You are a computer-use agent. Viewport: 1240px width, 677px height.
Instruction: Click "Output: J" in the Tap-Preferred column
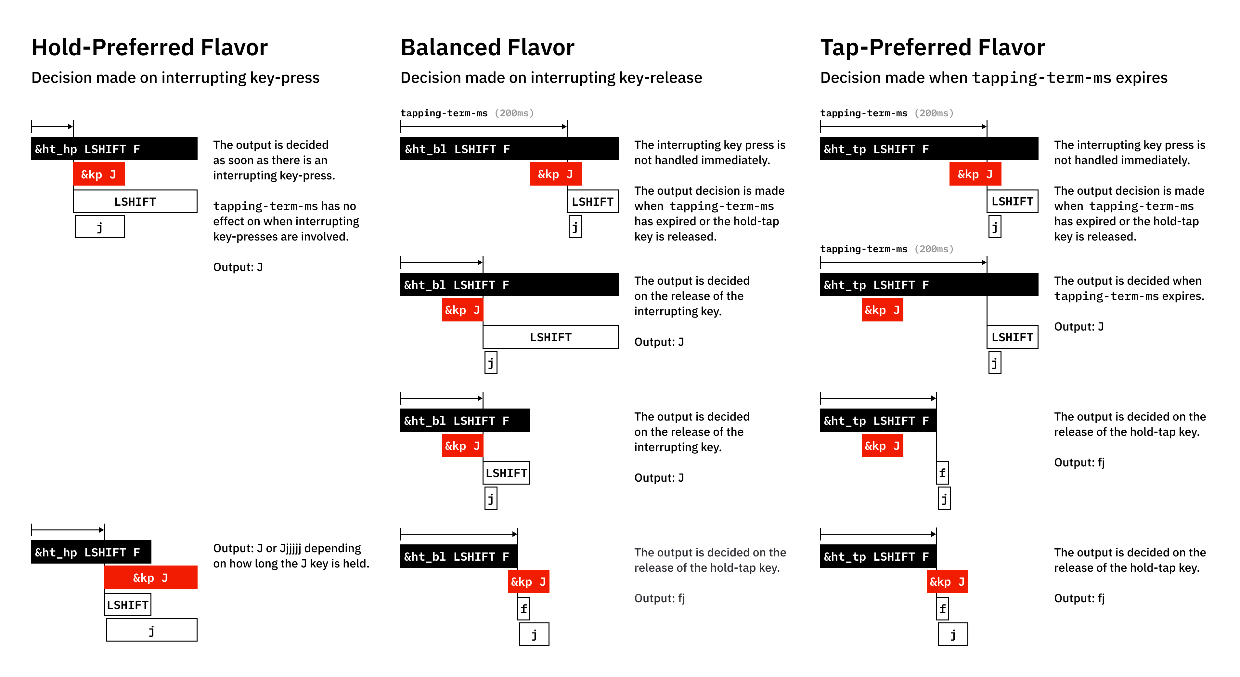(1079, 327)
